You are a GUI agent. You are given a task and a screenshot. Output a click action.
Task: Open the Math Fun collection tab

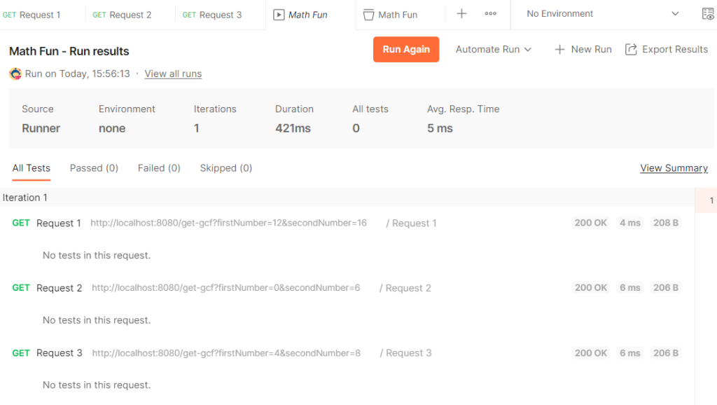pyautogui.click(x=391, y=15)
